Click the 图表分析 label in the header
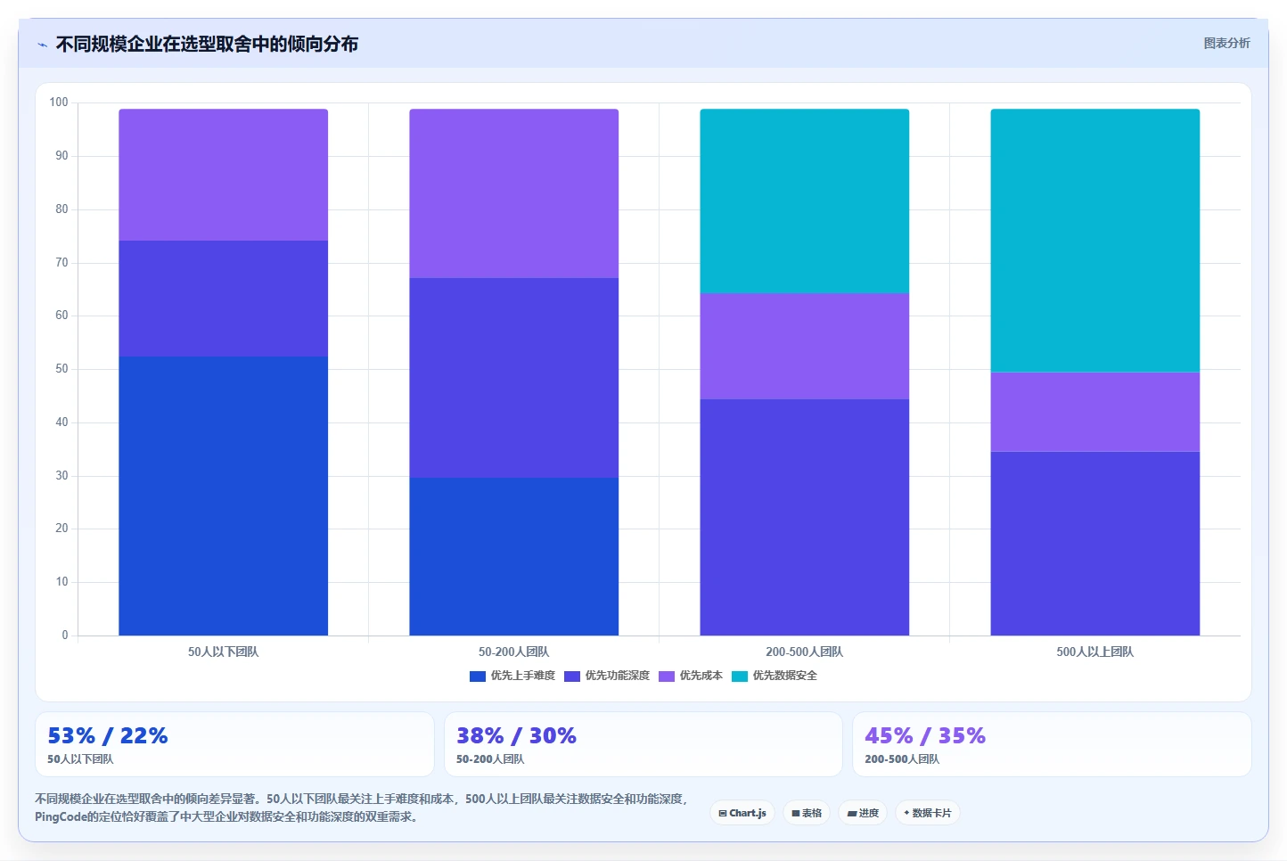This screenshot has height=861, width=1287. click(x=1226, y=43)
